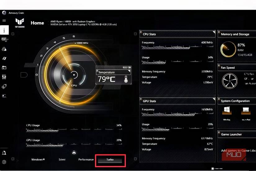Click the GPU Memory Frequency value

[x=207, y=138]
